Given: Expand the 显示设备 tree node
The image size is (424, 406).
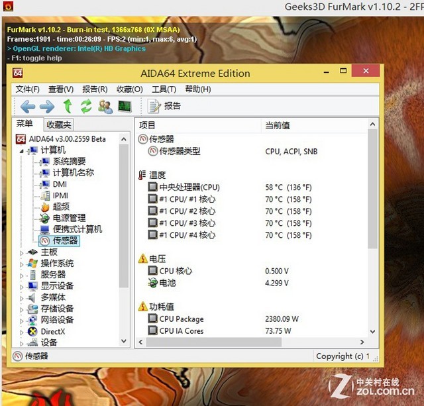Looking at the screenshot, I should click(22, 287).
